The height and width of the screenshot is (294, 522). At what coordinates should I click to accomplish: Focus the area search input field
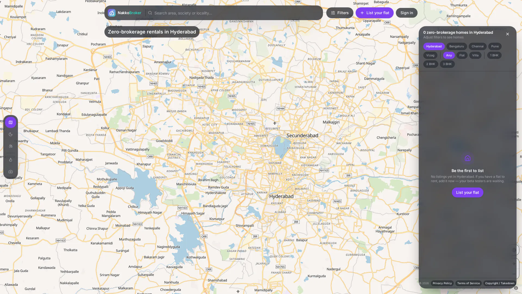[237, 13]
